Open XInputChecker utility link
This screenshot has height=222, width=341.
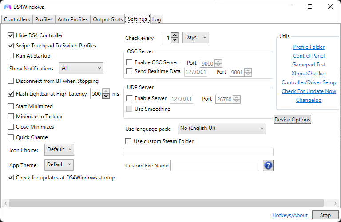point(309,74)
